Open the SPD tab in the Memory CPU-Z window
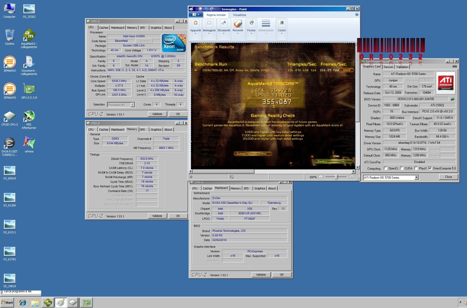 tap(142, 130)
